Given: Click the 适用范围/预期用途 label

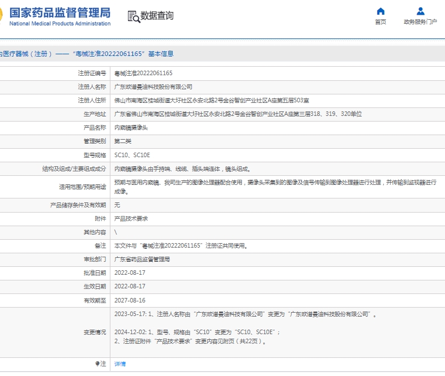Looking at the screenshot, I should pyautogui.click(x=83, y=187).
